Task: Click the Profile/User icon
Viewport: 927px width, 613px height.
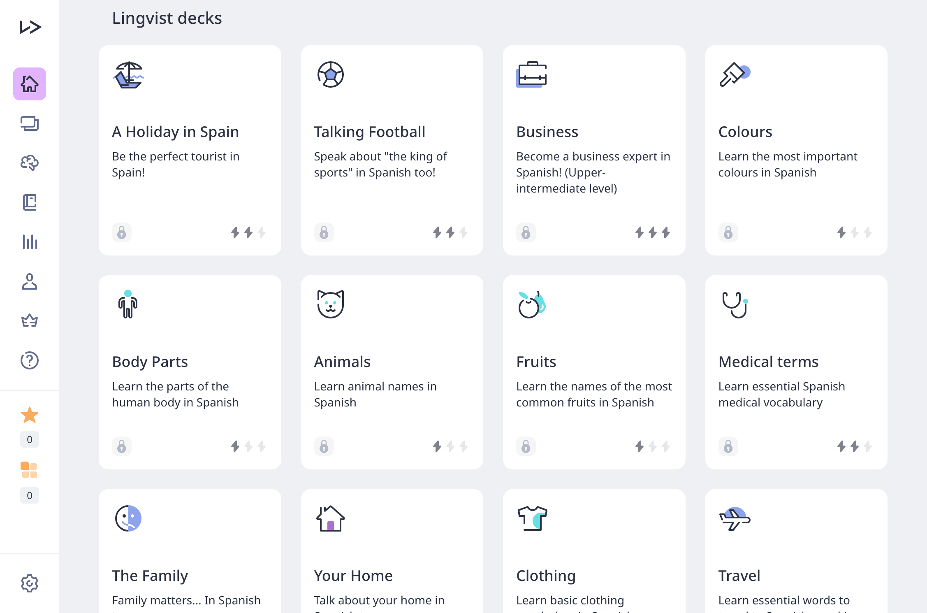Action: [29, 281]
